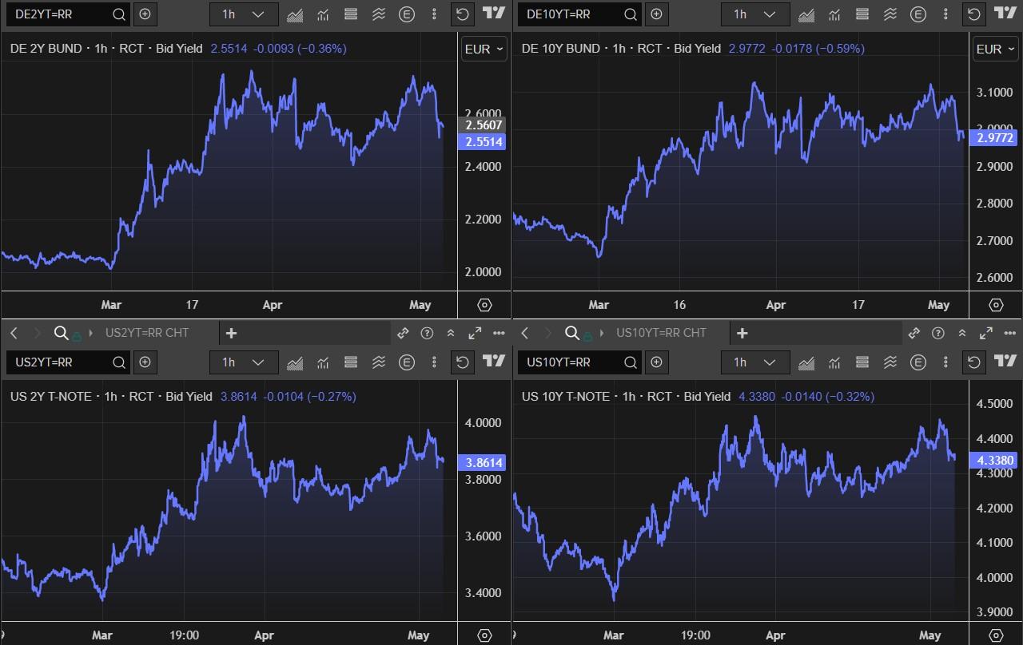The height and width of the screenshot is (645, 1023).
Task: Open indicators menu on DE10YT chart
Action: coord(834,14)
